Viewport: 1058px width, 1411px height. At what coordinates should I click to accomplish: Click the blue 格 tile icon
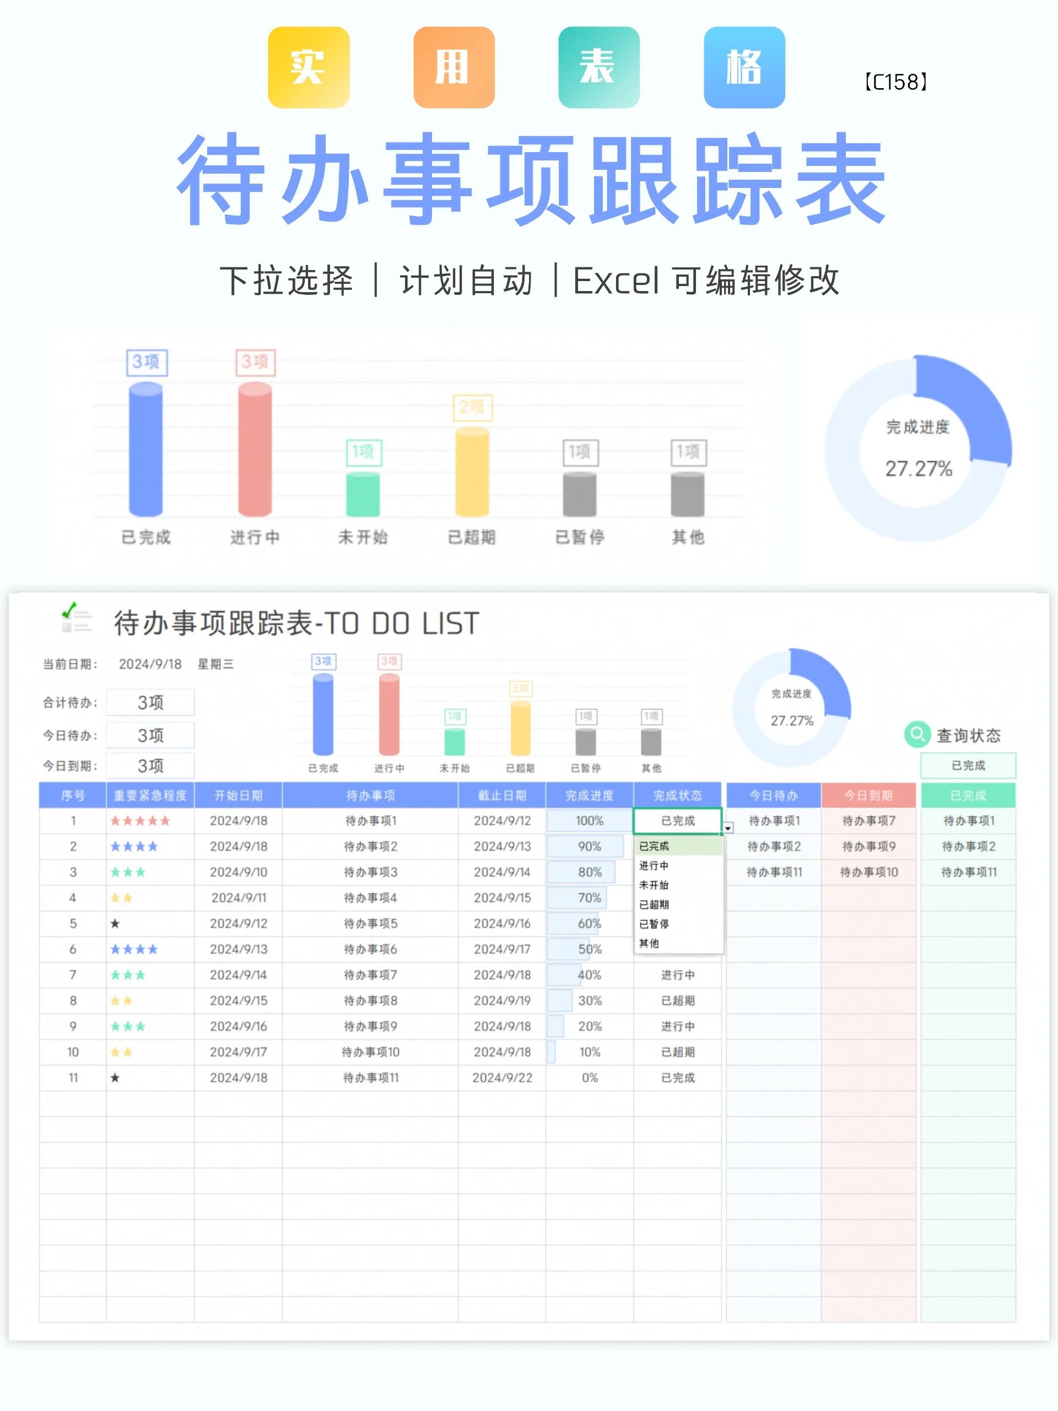tap(744, 67)
